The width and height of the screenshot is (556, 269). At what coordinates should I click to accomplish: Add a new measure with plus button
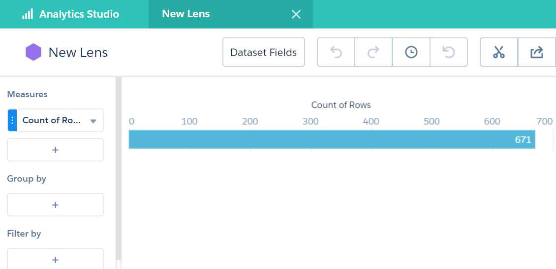point(55,150)
